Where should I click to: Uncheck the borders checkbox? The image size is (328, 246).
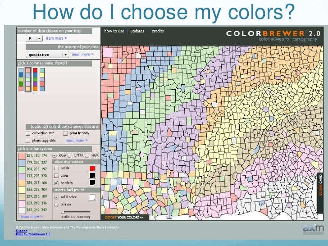pyautogui.click(x=56, y=182)
